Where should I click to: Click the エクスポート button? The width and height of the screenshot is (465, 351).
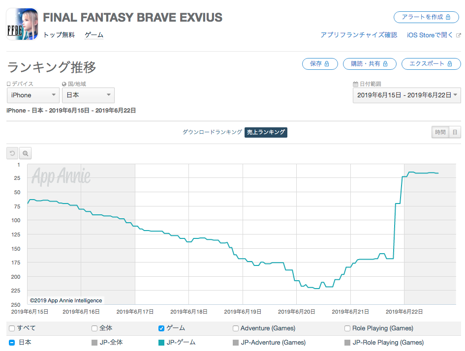(431, 64)
